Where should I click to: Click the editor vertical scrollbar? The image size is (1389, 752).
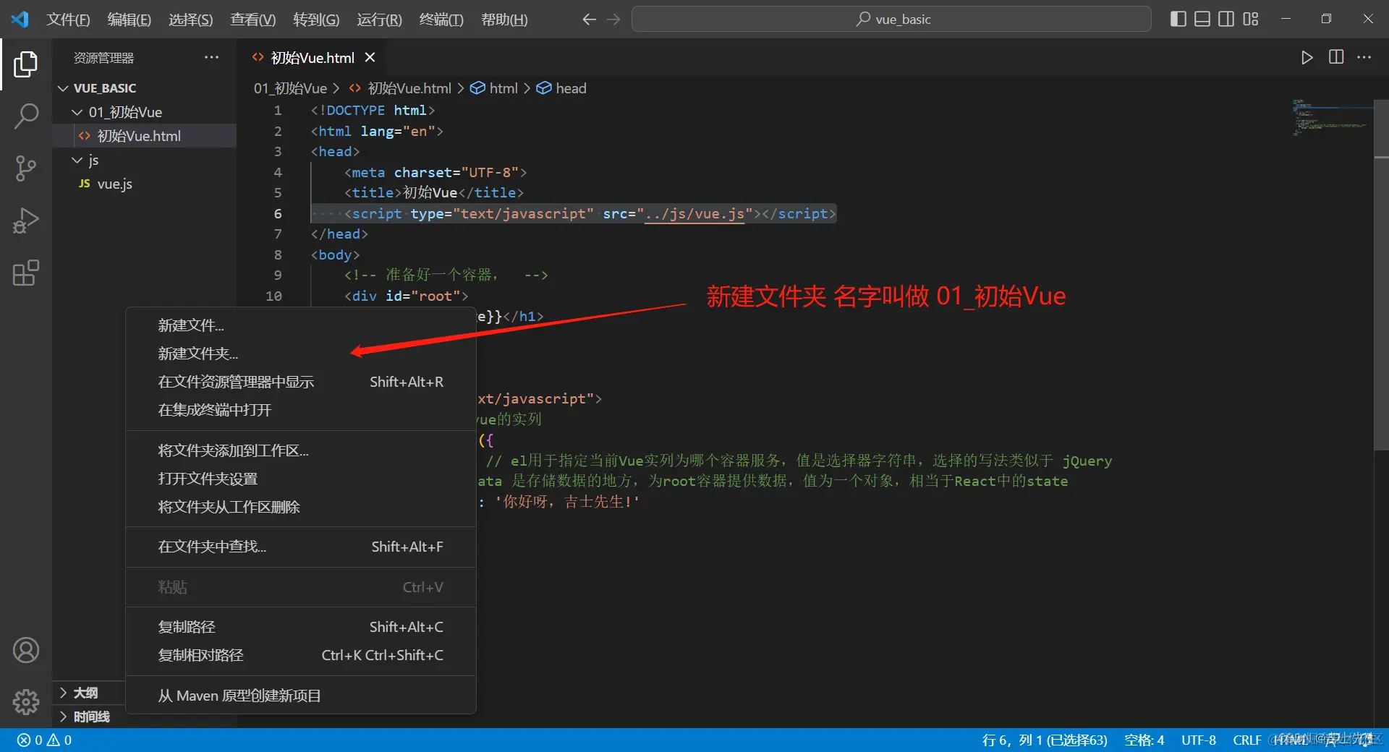coord(1381,275)
